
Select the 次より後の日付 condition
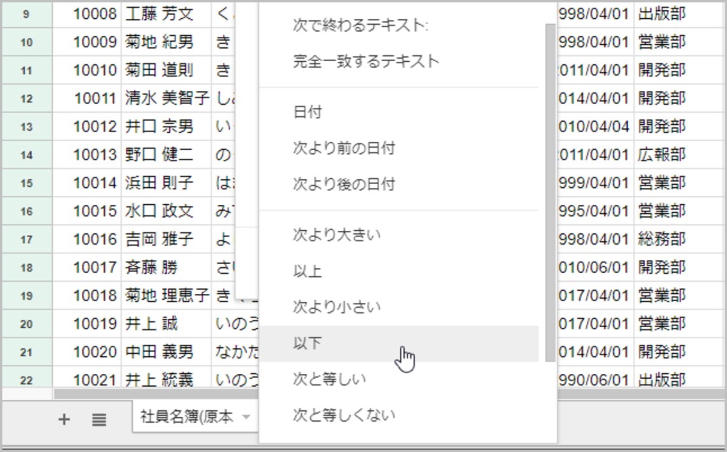click(399, 184)
